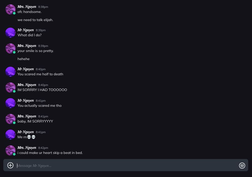The image size is (252, 177).
Task: Click Mrs. Nguyen avatar beside 'IM SORRRY I HAD TOOOOOO'
Action: click(x=10, y=87)
